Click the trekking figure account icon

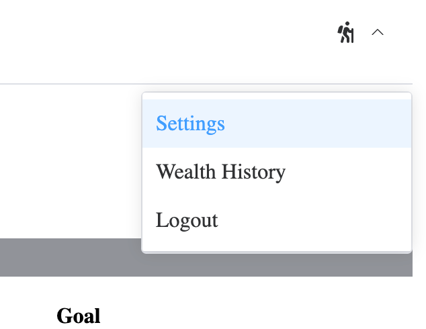click(x=345, y=32)
